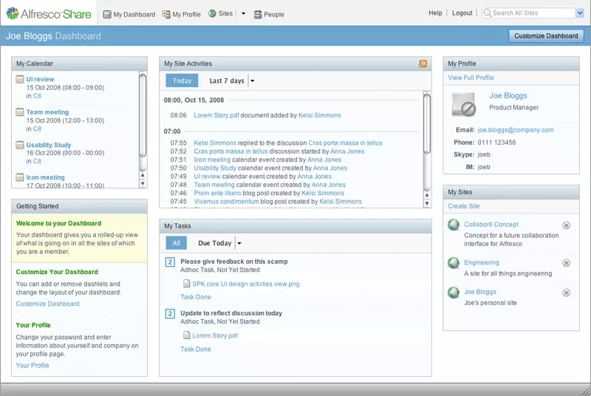Remove Engineering site with X icon

point(566,263)
